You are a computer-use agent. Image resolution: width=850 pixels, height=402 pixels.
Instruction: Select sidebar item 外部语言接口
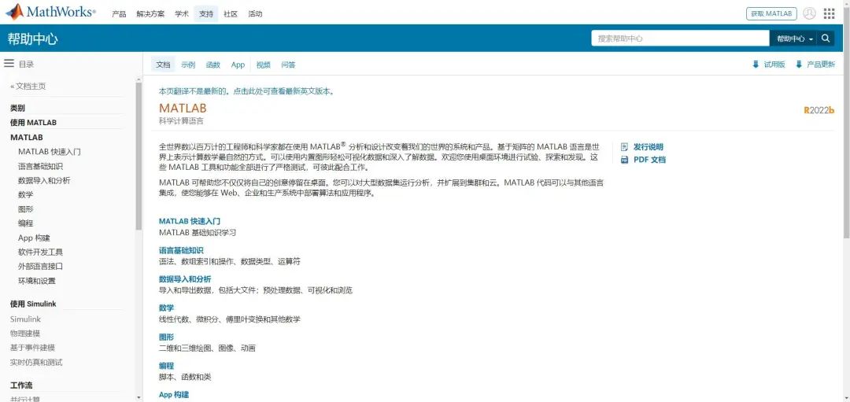[x=41, y=267]
